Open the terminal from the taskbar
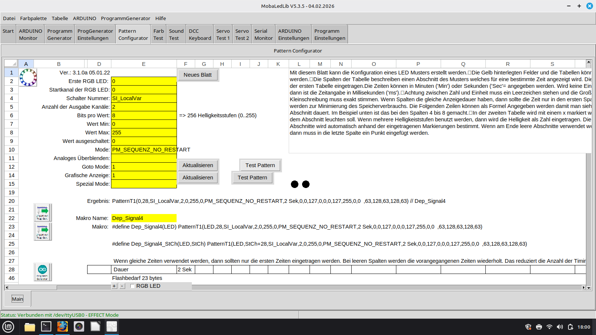The width and height of the screenshot is (596, 335). click(x=46, y=327)
